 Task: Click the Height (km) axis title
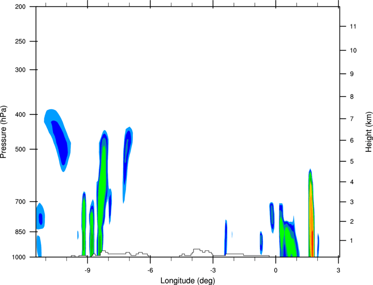[x=369, y=132]
